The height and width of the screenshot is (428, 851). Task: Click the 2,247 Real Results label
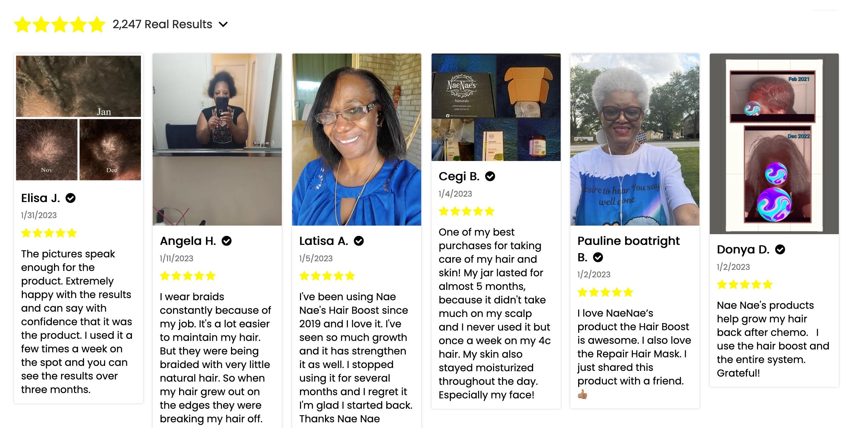162,24
